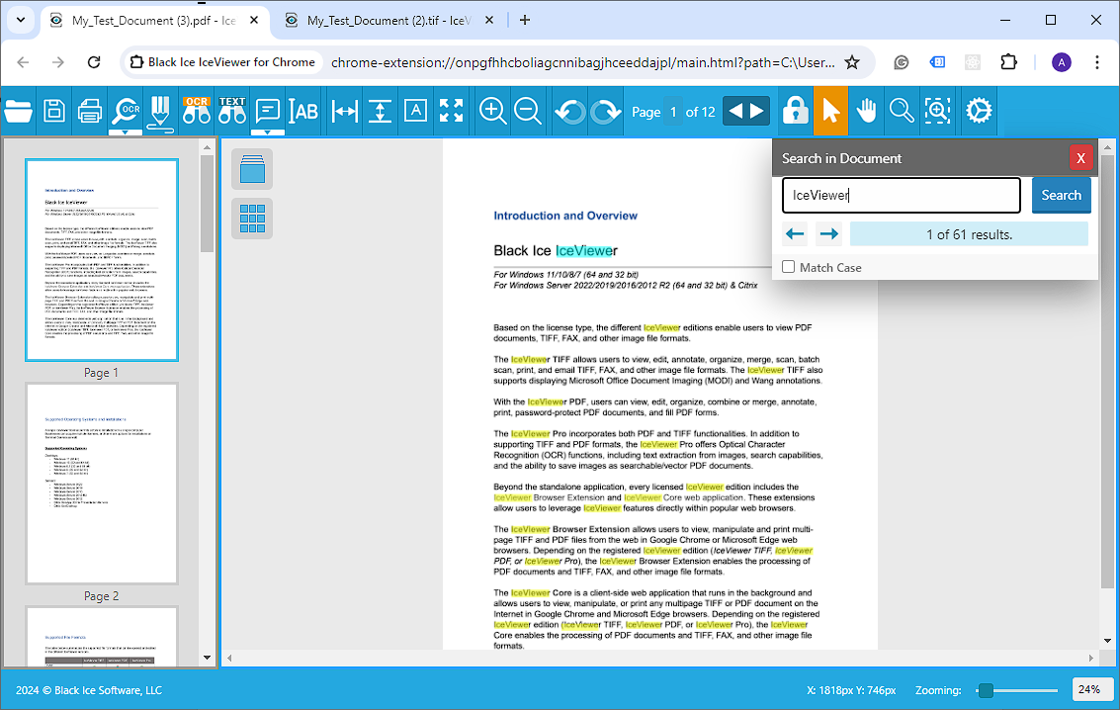Select the My_Test_Document (3).pdf tab

[x=153, y=21]
